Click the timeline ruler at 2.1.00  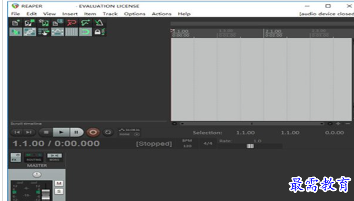274,31
